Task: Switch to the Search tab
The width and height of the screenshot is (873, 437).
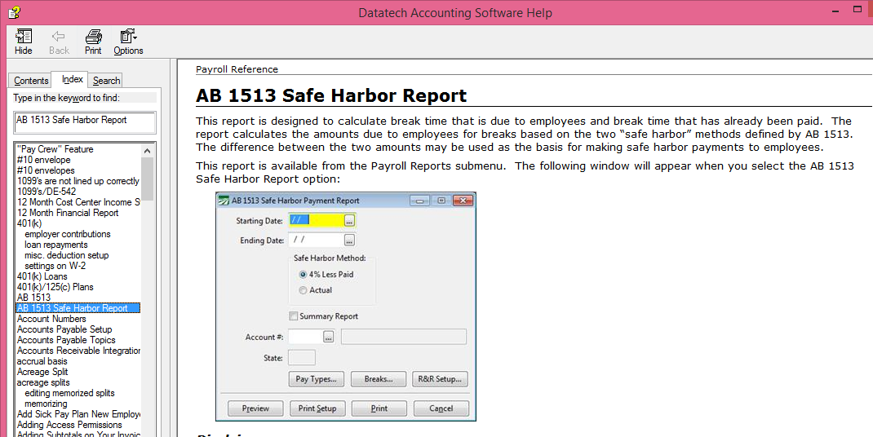Action: (x=106, y=81)
